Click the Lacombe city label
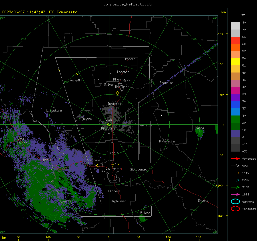Viewport: 257px width, 241px height. tap(123, 72)
